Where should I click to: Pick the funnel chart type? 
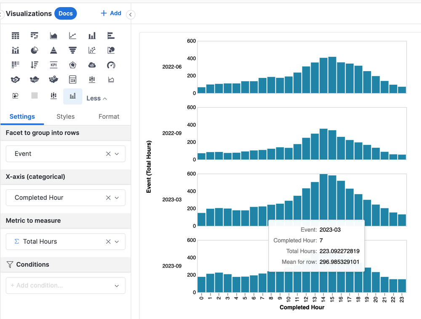point(72,50)
